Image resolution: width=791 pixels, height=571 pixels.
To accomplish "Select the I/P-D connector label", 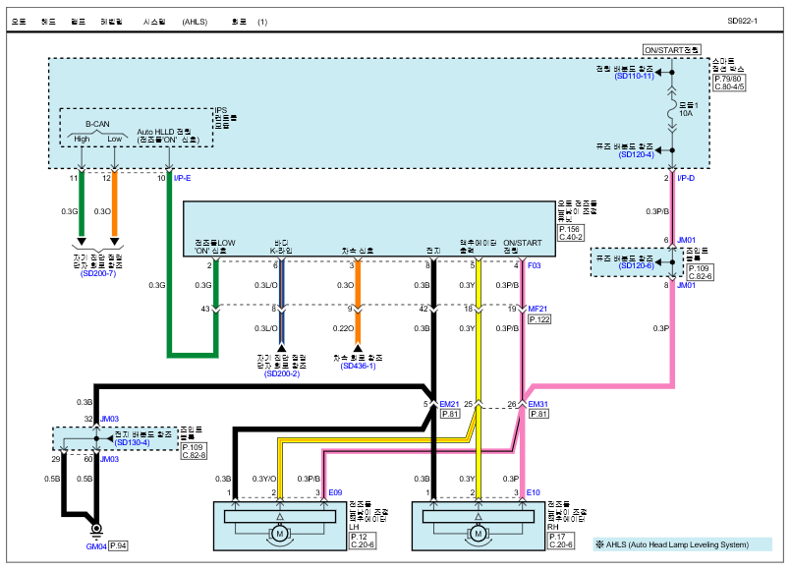I will [686, 178].
